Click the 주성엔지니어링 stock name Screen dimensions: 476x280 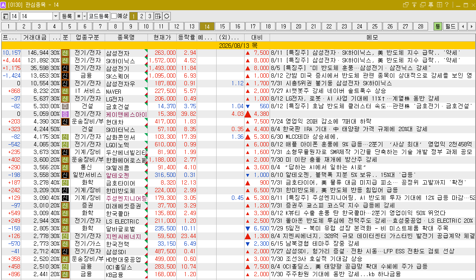[126, 198]
